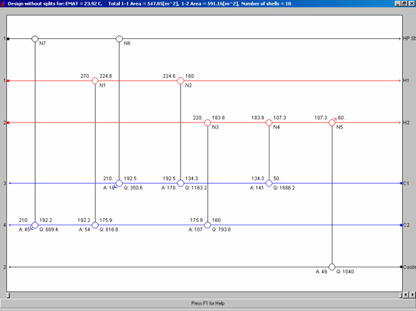The height and width of the screenshot is (311, 416).
Task: Click the N1 exchanger node on H1
Action: (95, 80)
